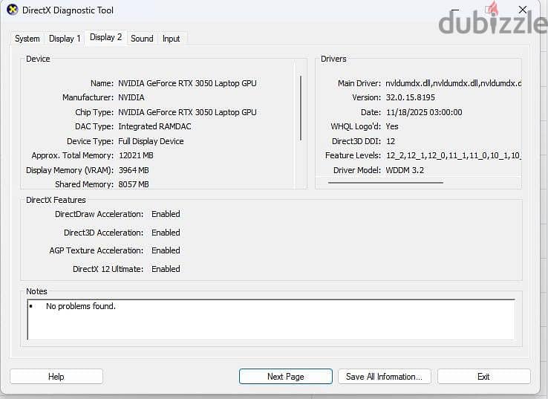Viewport: 548px width, 399px height.
Task: Select the Display 2 tab
Action: [105, 37]
